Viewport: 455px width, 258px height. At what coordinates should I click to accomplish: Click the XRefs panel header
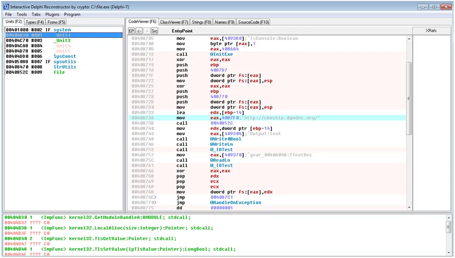(431, 30)
